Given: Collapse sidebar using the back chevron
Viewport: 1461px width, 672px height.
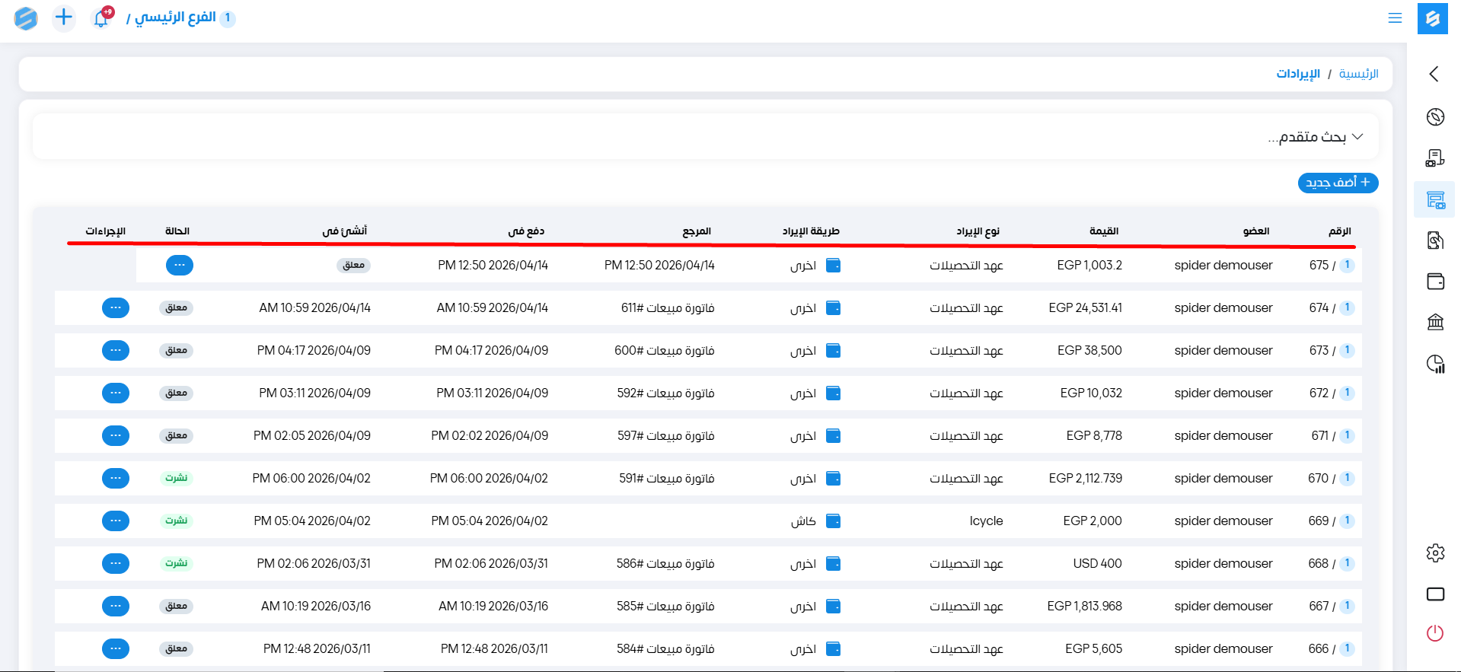Looking at the screenshot, I should click(1434, 74).
